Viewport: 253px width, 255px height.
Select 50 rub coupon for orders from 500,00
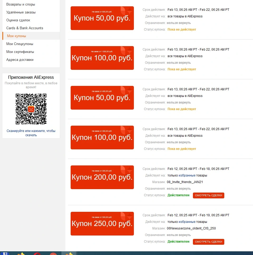pyautogui.click(x=102, y=18)
